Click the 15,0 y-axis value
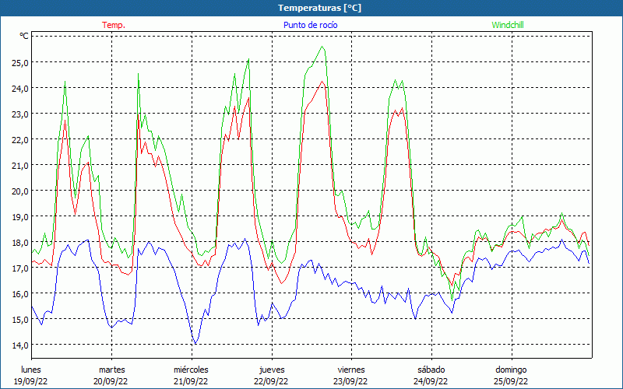This screenshot has width=623, height=389. (x=20, y=320)
